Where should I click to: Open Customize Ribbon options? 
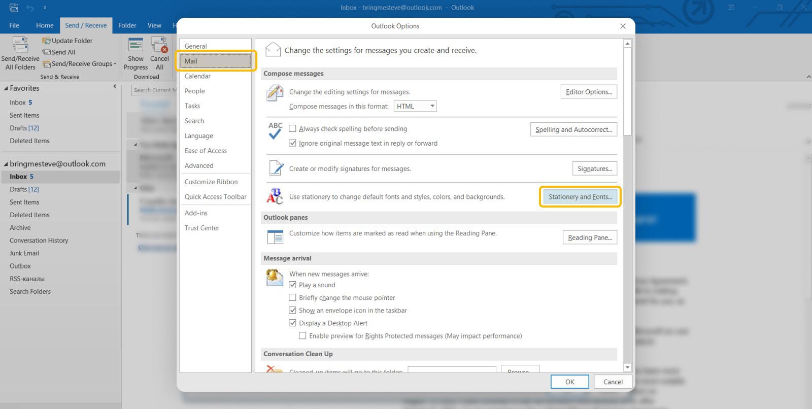pos(215,182)
